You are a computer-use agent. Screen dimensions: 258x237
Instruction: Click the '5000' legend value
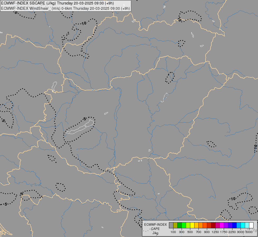[249, 232]
